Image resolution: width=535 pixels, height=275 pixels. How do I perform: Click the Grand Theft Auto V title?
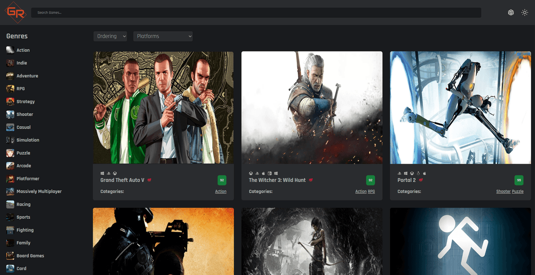click(122, 180)
